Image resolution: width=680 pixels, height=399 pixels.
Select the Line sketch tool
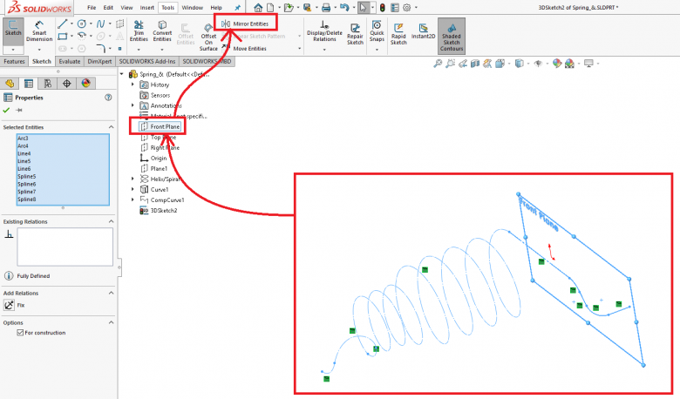click(63, 24)
